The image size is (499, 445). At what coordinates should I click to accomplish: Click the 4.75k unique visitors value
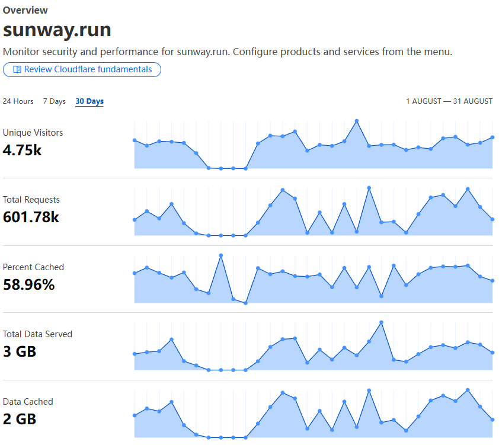tap(23, 150)
